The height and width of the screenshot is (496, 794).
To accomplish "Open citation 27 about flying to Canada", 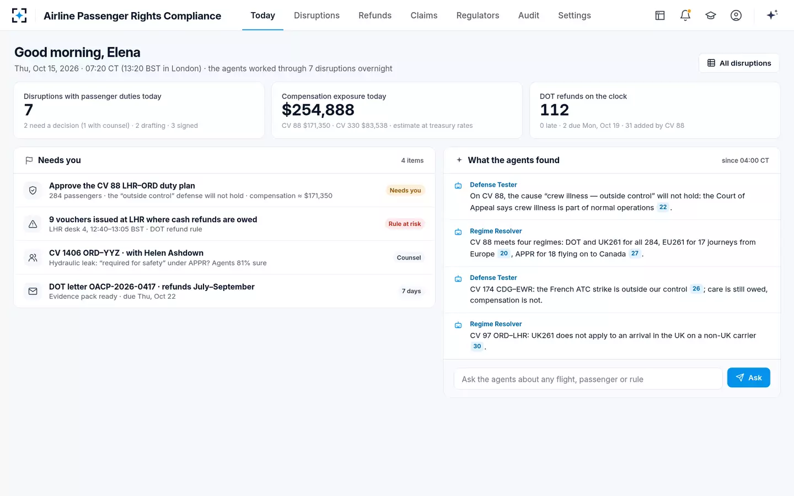I will (x=635, y=254).
